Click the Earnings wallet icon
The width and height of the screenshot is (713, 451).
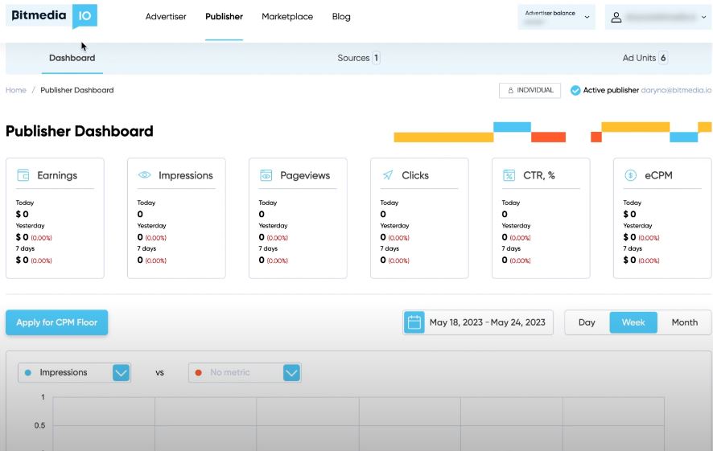click(23, 175)
